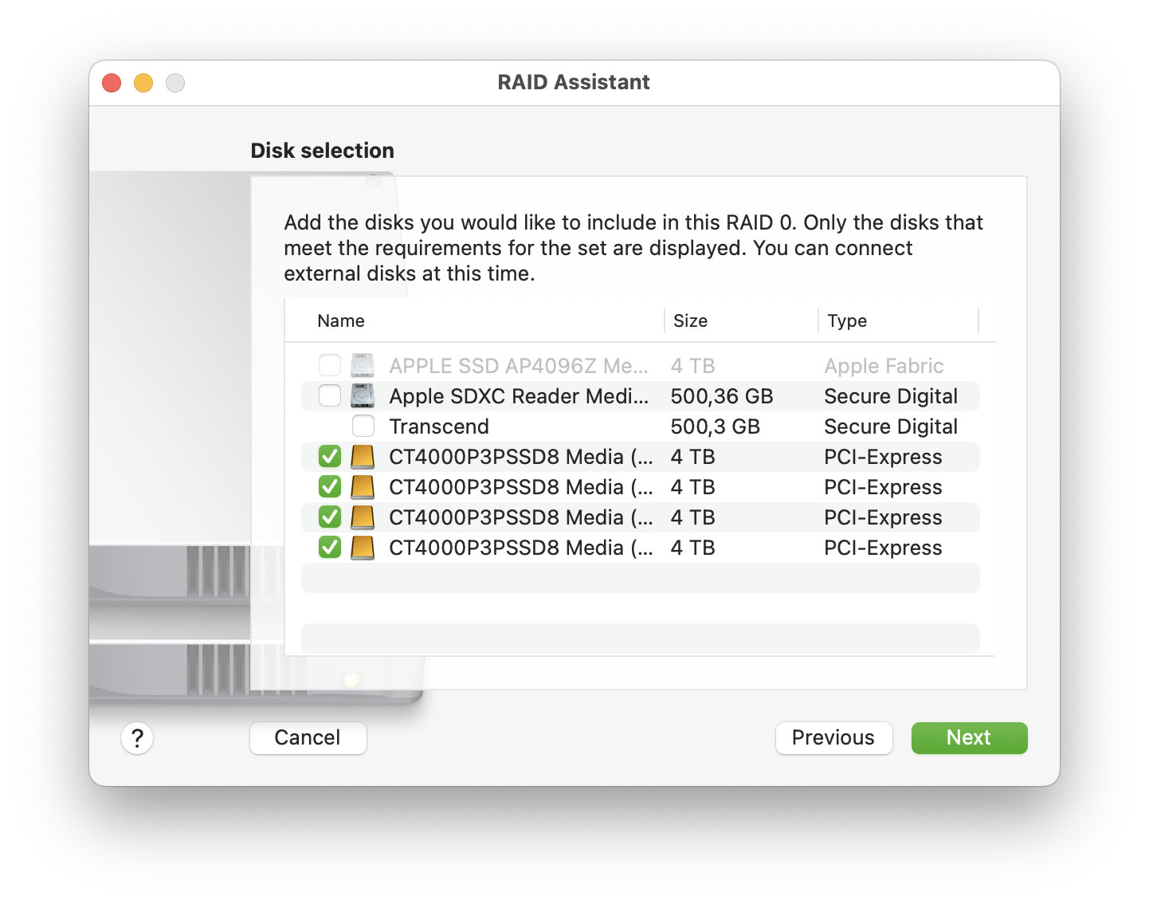Image resolution: width=1149 pixels, height=904 pixels.
Task: Go back with the Previous button
Action: click(833, 738)
